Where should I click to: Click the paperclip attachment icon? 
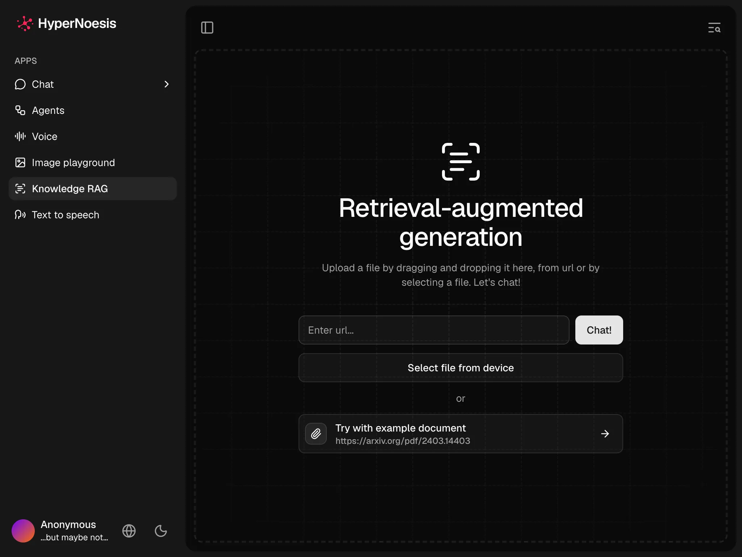[x=316, y=434]
